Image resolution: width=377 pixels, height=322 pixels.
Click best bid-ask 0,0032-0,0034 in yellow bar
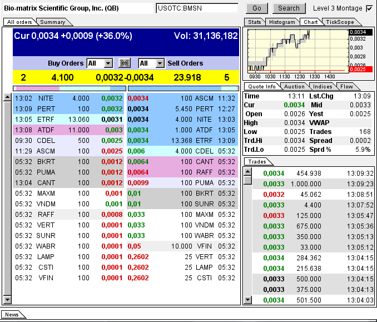pos(125,78)
